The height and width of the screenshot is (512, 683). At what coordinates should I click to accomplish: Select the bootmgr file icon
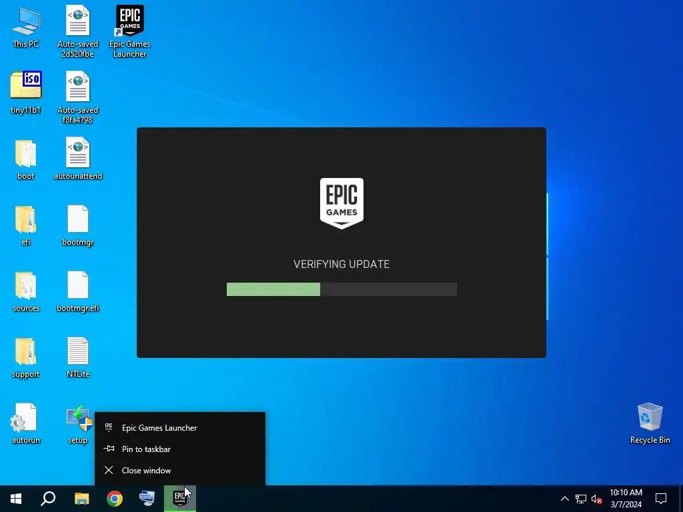78,225
